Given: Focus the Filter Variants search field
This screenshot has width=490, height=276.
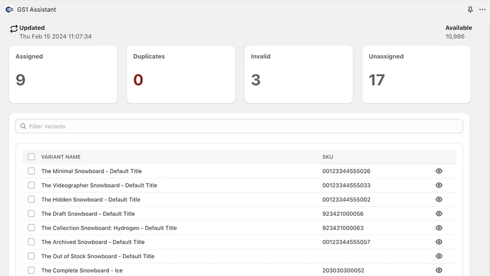Looking at the screenshot, I should point(239,126).
